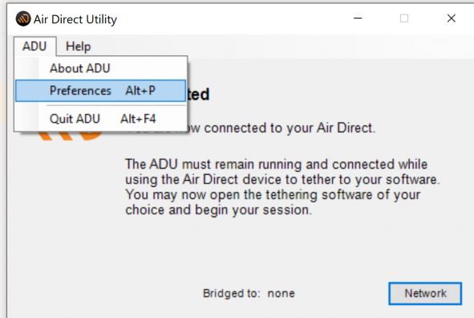Click the Network button

(425, 293)
